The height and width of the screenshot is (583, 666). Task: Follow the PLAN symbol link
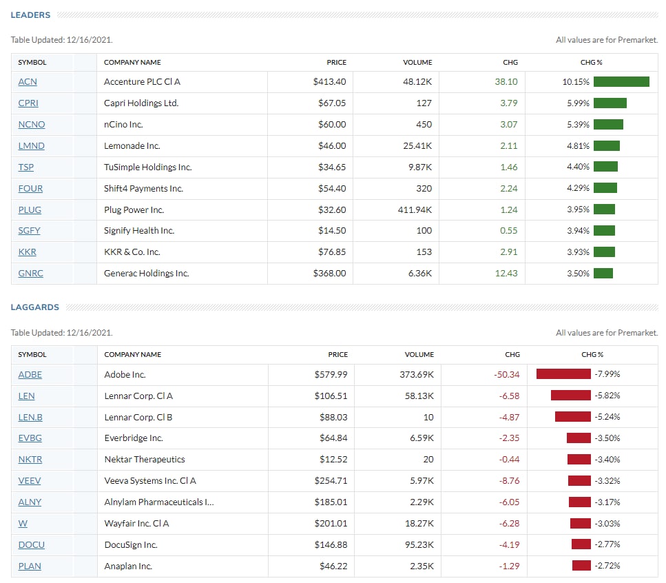pos(30,566)
